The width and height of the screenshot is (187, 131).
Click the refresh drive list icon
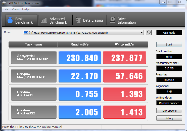coord(149,32)
